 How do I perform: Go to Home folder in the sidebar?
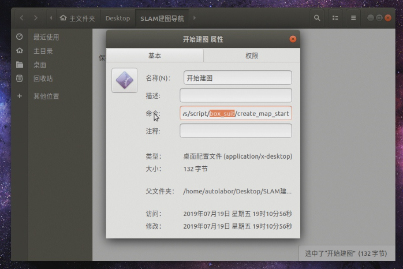43,51
